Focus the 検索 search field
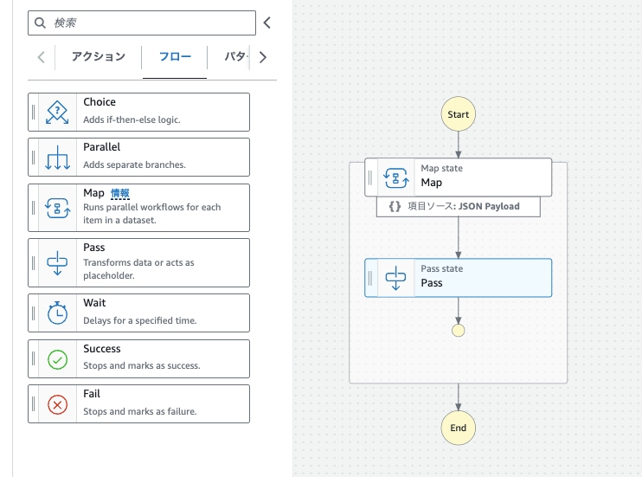642x477 pixels. coord(142,23)
